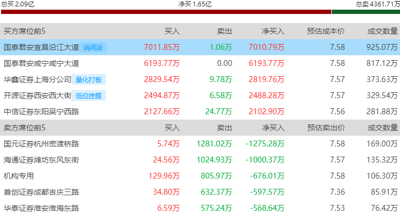This screenshot has height=214, width=400.
Task: Click buyer table 净买入 column header
Action: pyautogui.click(x=273, y=31)
